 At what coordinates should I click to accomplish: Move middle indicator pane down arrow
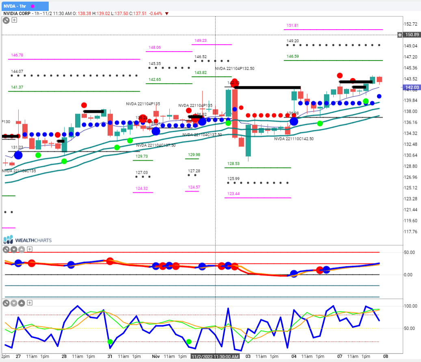[x=14, y=250]
